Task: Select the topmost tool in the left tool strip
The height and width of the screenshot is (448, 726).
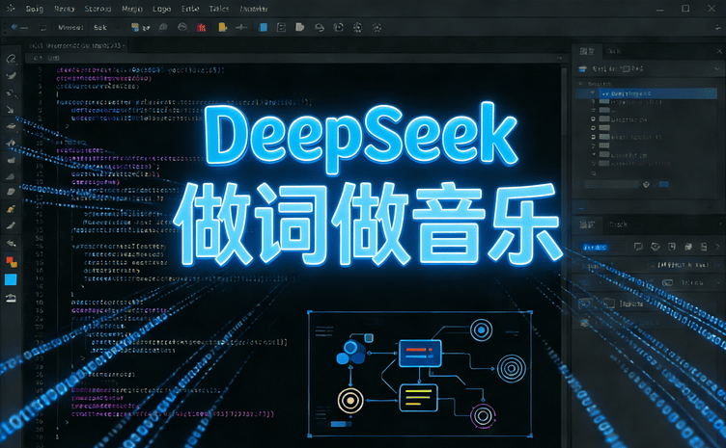Action: click(x=11, y=59)
